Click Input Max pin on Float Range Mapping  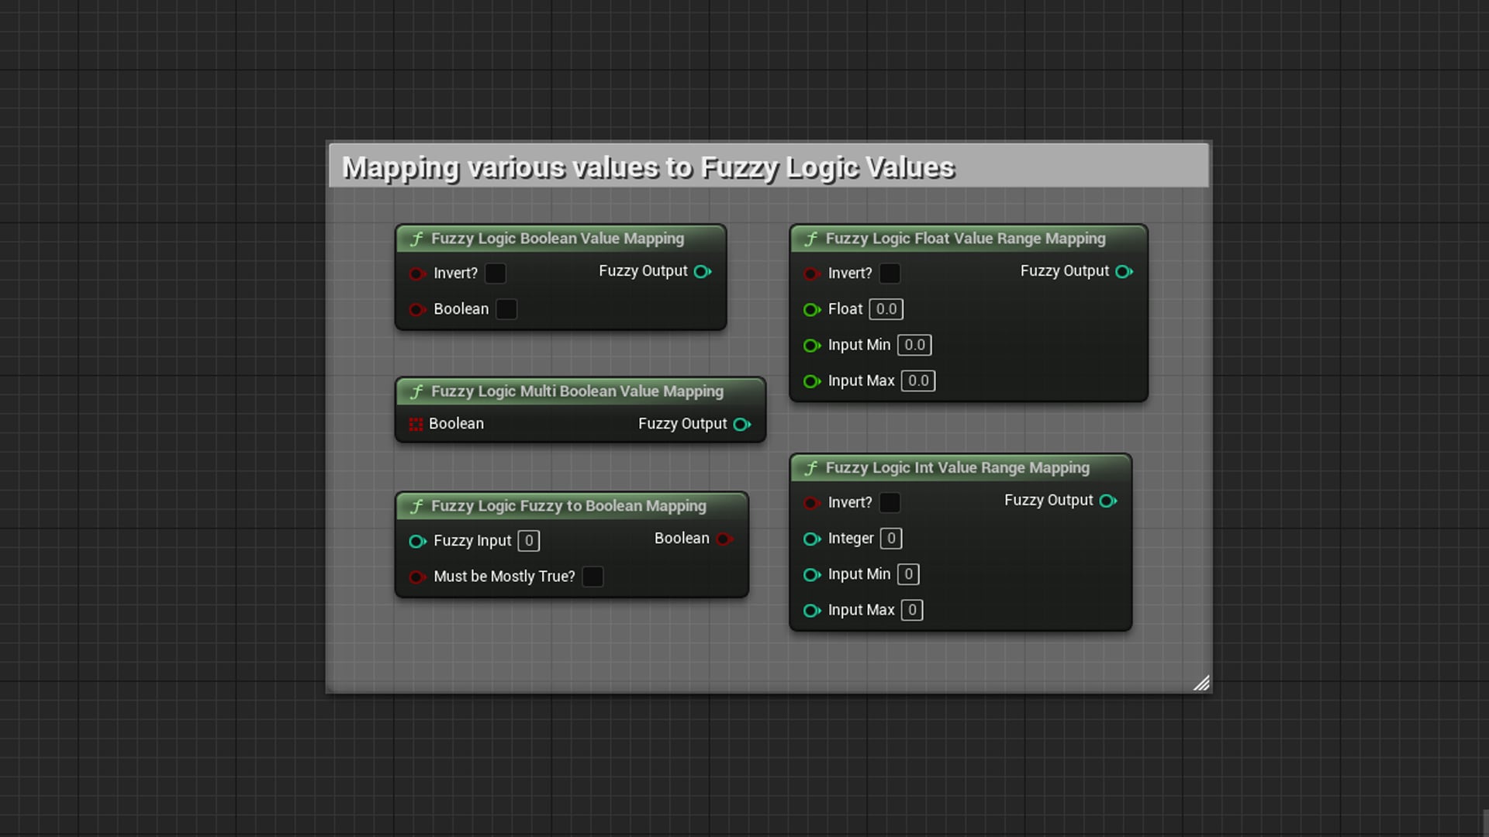click(812, 381)
